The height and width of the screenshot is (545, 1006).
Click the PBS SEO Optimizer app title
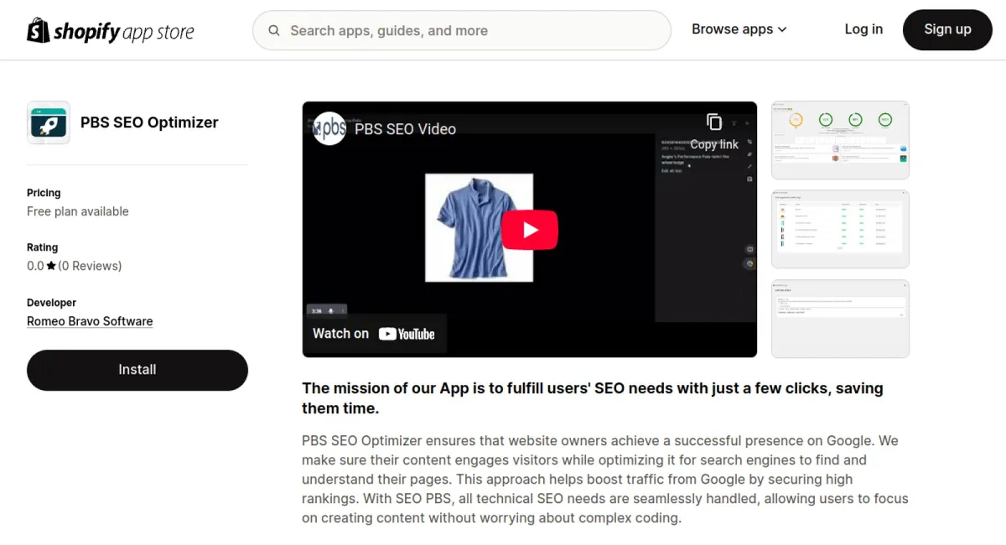[149, 122]
